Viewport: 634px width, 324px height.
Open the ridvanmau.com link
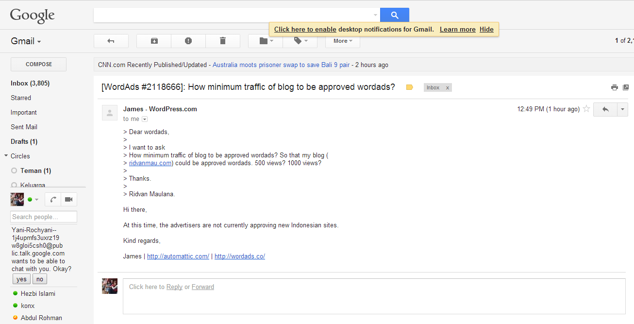(150, 163)
